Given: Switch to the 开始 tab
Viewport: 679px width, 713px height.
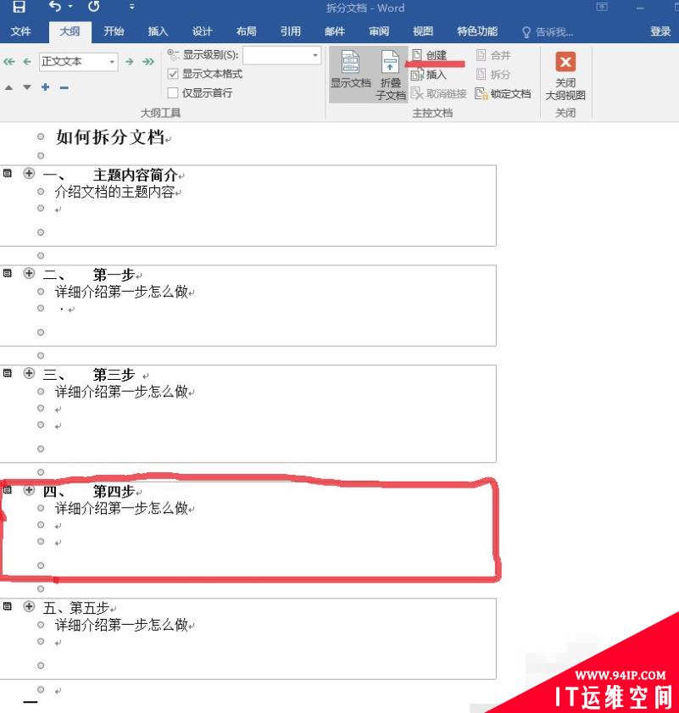Looking at the screenshot, I should tap(114, 31).
